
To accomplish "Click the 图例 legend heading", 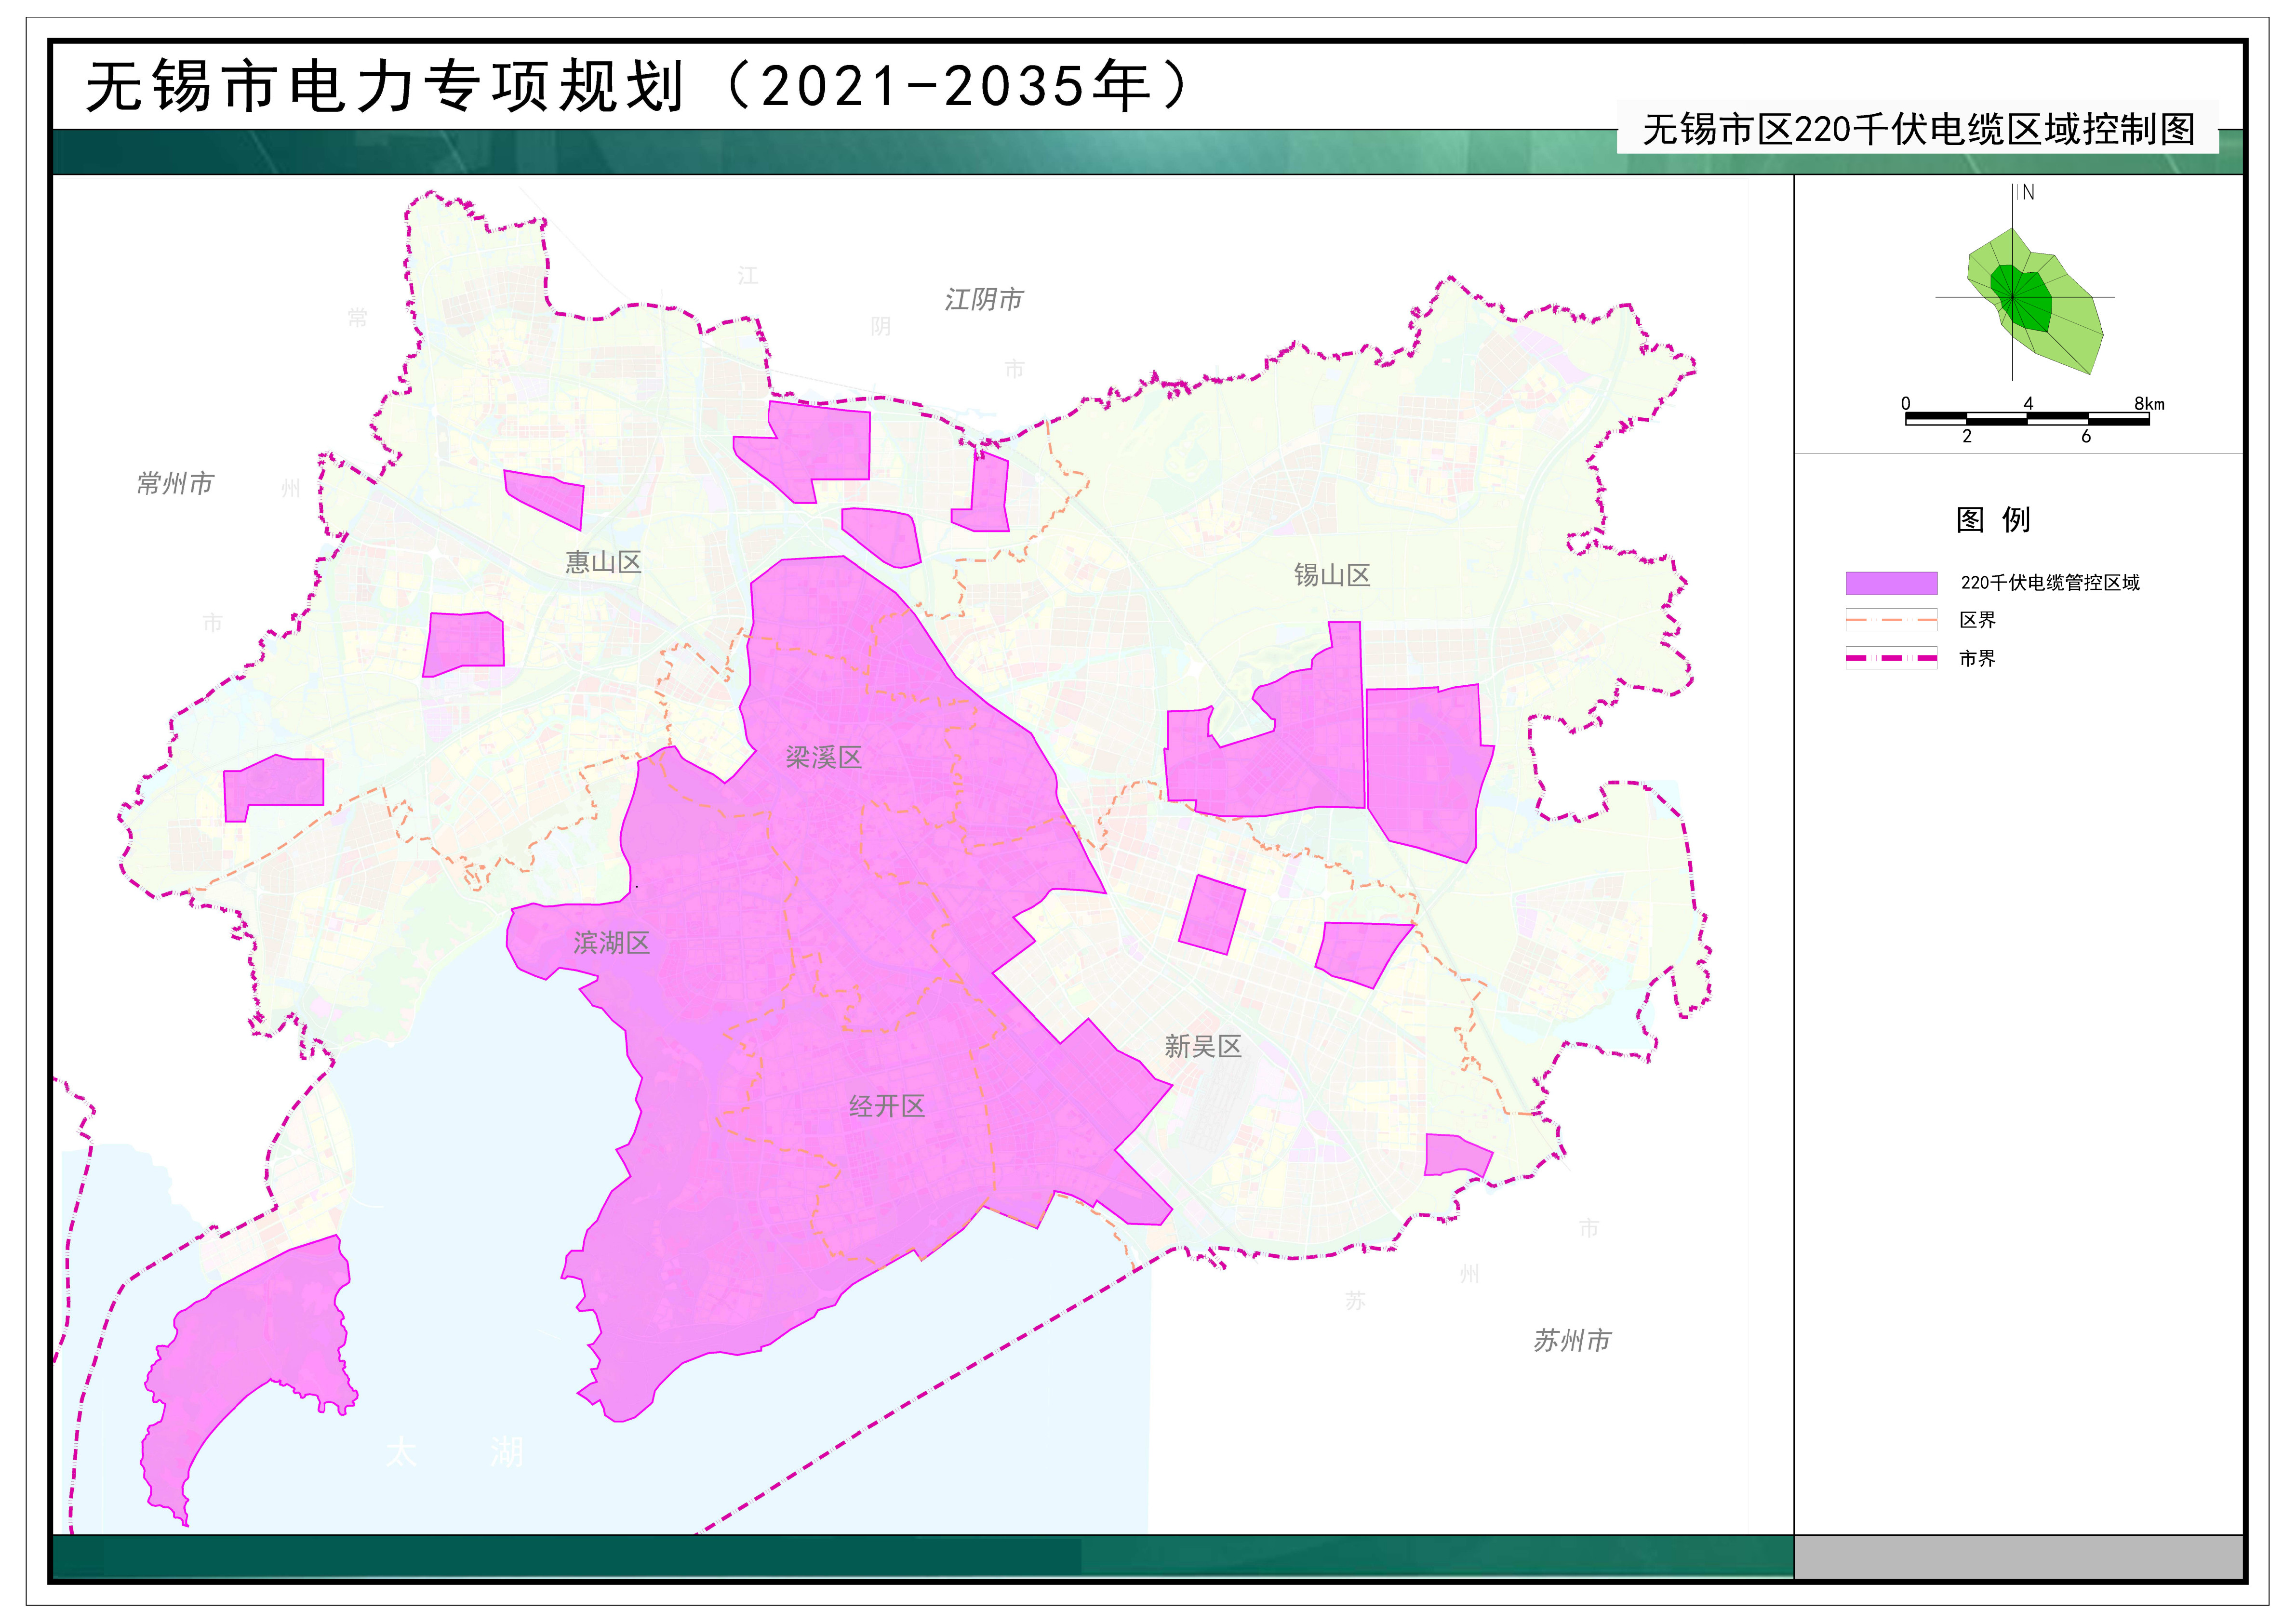I will click(x=1993, y=520).
